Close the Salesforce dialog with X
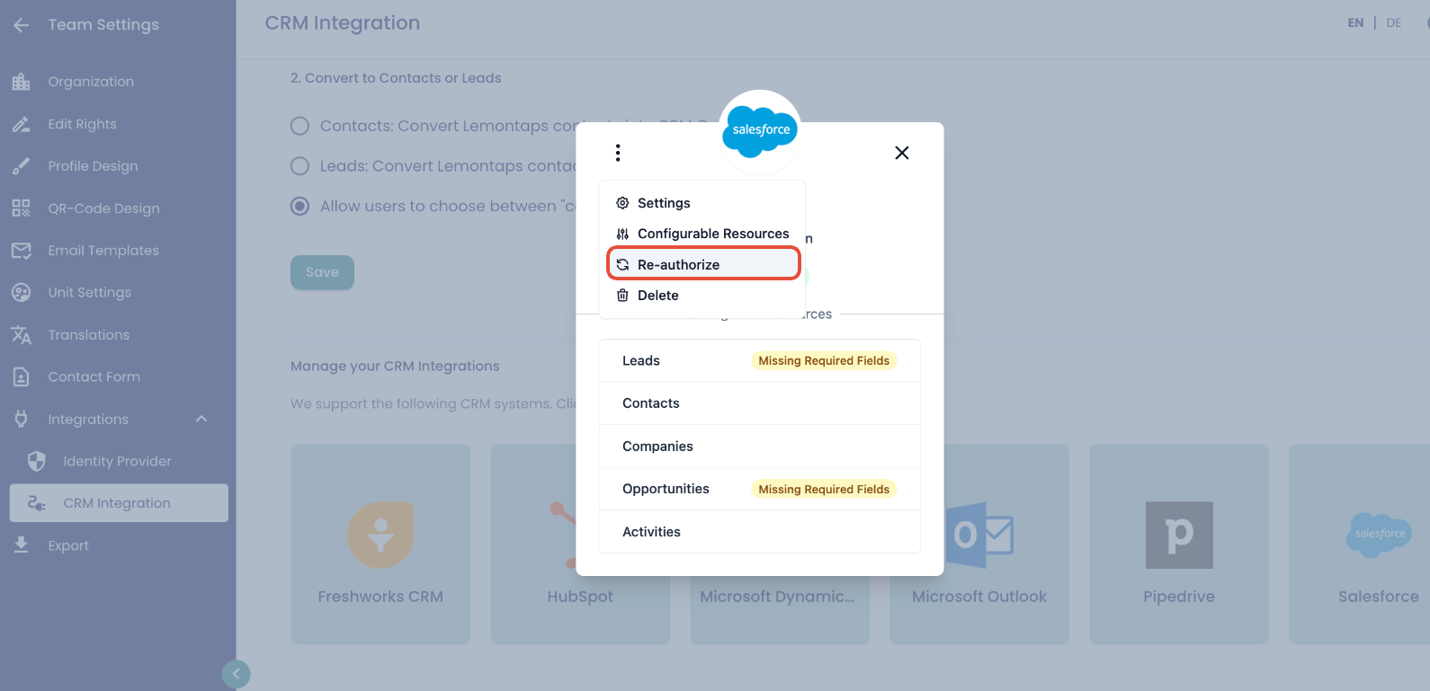Viewport: 1430px width, 691px height. point(902,153)
